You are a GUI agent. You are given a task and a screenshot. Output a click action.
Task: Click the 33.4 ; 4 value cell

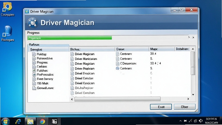point(156,63)
